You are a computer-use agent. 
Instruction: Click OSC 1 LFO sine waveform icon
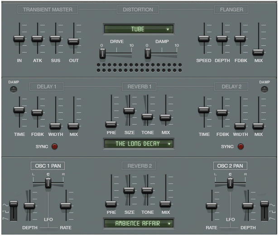click(x=5, y=205)
